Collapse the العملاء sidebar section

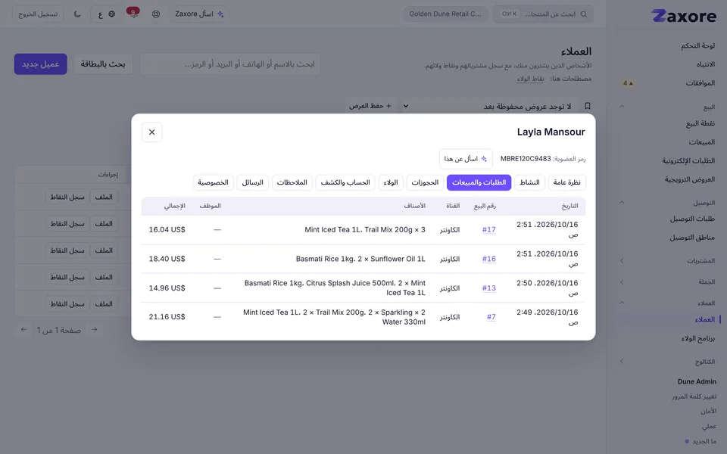[x=622, y=303]
